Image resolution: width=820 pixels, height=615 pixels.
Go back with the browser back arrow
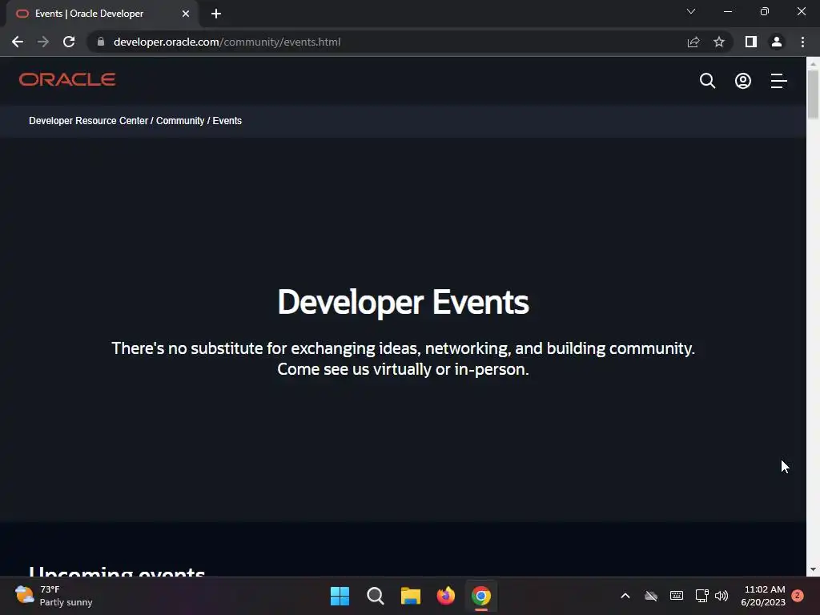click(18, 42)
